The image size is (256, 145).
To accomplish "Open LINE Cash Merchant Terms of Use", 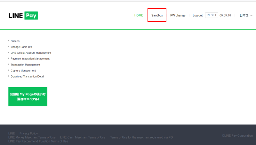I will point(83,137).
